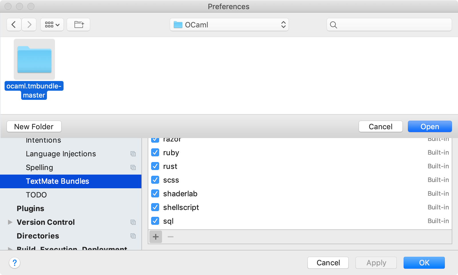Viewport: 458px width, 275px height.
Task: Click the copy icon beside Spelling
Action: 133,167
